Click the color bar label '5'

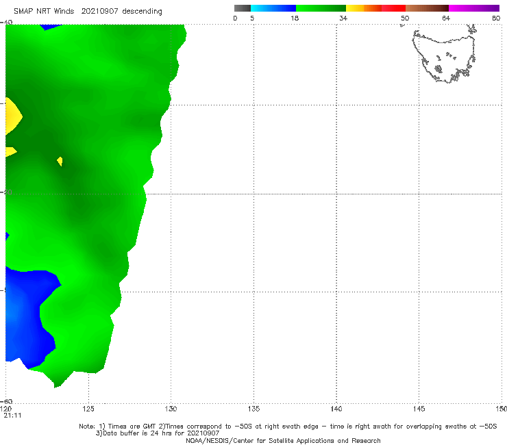tap(252, 18)
